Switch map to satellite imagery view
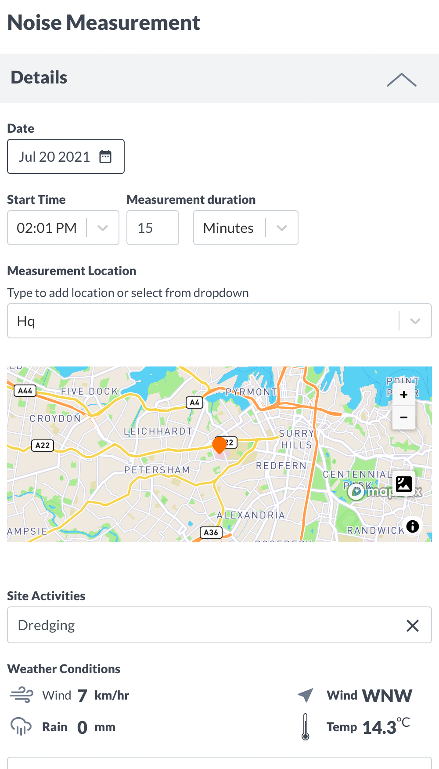Image resolution: width=439 pixels, height=769 pixels. 404,484
